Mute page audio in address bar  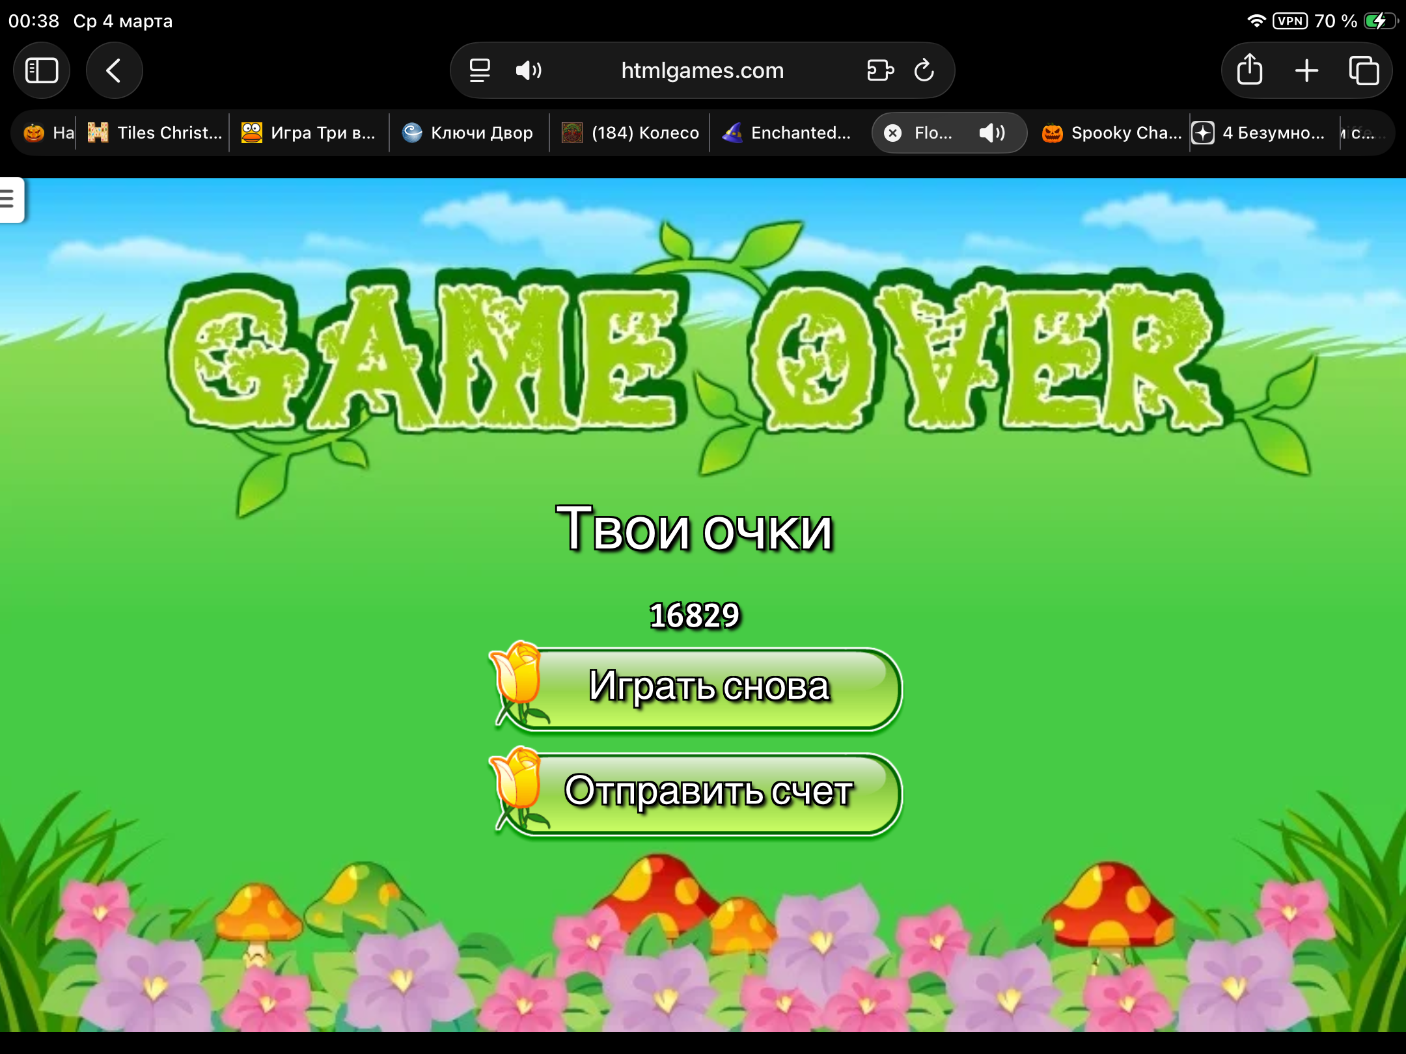(528, 70)
